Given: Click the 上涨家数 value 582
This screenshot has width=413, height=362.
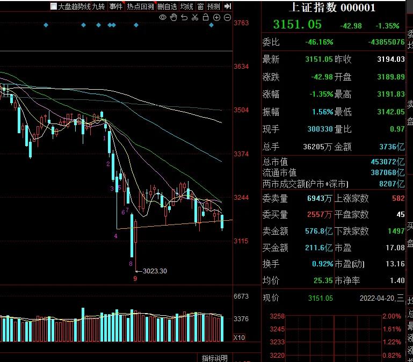Looking at the screenshot, I should pos(398,198).
